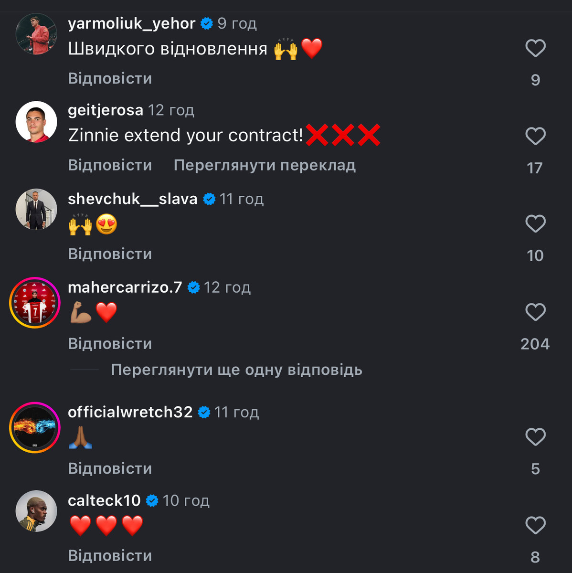Viewport: 572px width, 573px height.
Task: Open geitjerosa's avatar
Action: coord(36,122)
